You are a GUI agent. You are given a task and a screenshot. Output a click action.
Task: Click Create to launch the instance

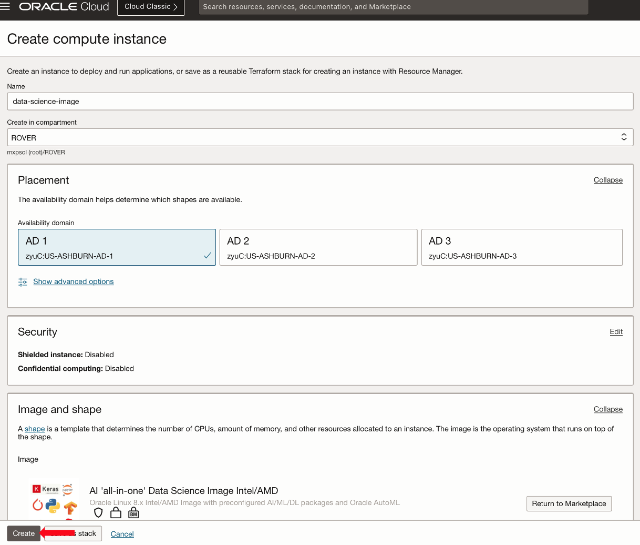pos(23,533)
